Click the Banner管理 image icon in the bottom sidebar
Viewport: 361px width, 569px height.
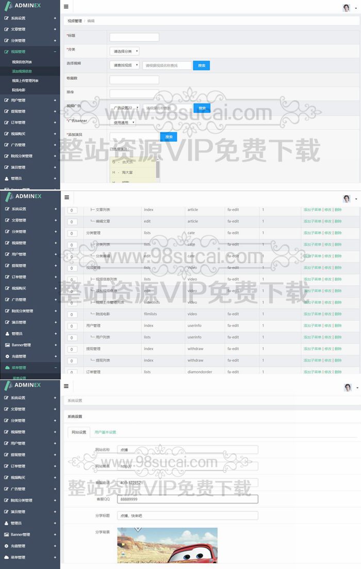click(7, 534)
